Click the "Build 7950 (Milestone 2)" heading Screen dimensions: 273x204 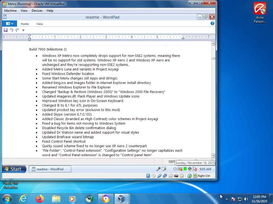[x=48, y=49]
